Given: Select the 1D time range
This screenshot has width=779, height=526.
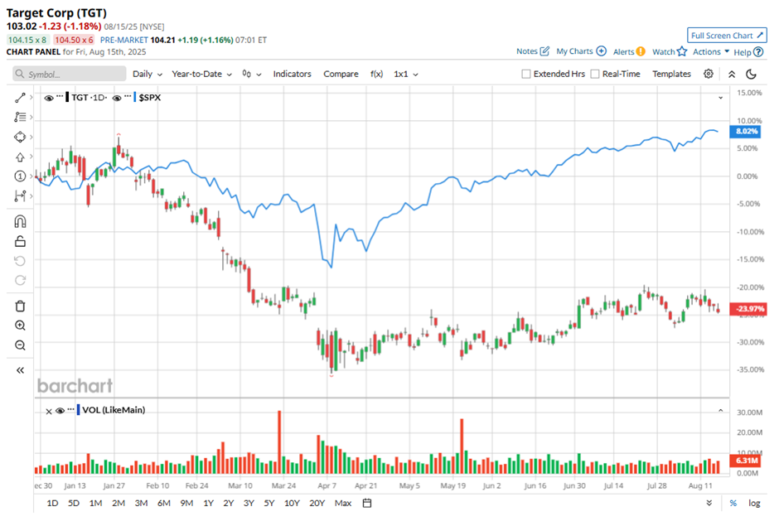Looking at the screenshot, I should (52, 503).
